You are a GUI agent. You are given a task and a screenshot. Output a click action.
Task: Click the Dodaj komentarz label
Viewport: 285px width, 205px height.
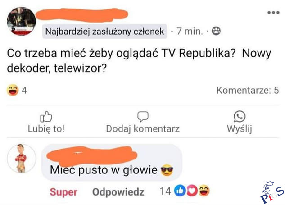tap(143, 128)
